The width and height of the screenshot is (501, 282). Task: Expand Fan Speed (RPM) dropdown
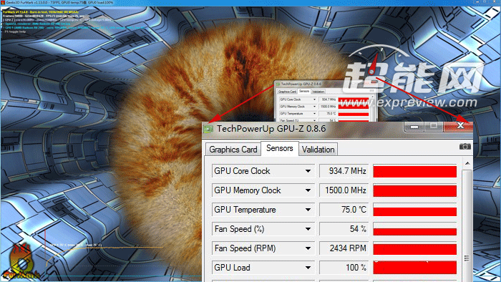[308, 248]
